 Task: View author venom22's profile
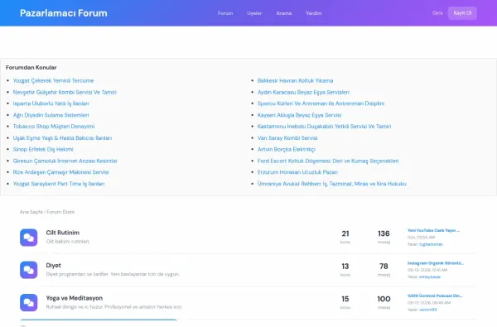(x=427, y=310)
